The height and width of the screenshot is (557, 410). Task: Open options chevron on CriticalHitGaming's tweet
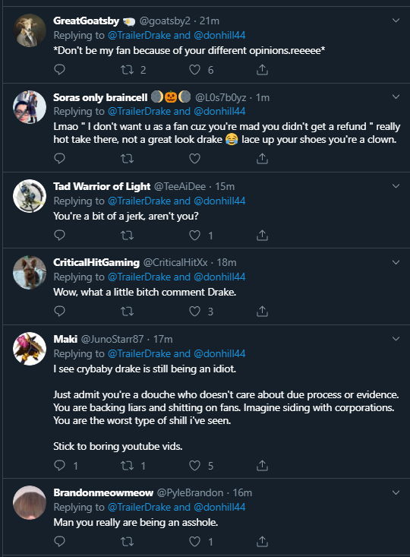pos(396,262)
